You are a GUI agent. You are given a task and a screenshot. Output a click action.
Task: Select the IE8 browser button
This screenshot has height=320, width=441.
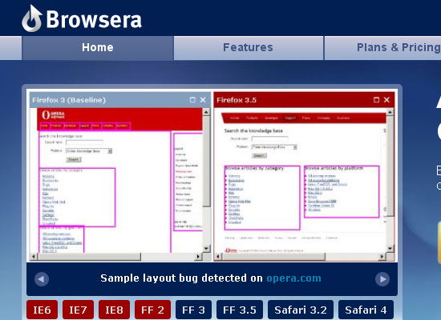pos(114,310)
